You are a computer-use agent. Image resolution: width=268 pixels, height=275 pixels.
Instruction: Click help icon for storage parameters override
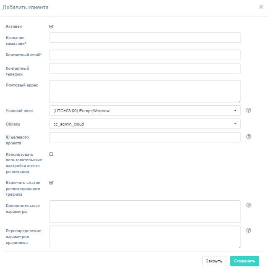coord(248,230)
